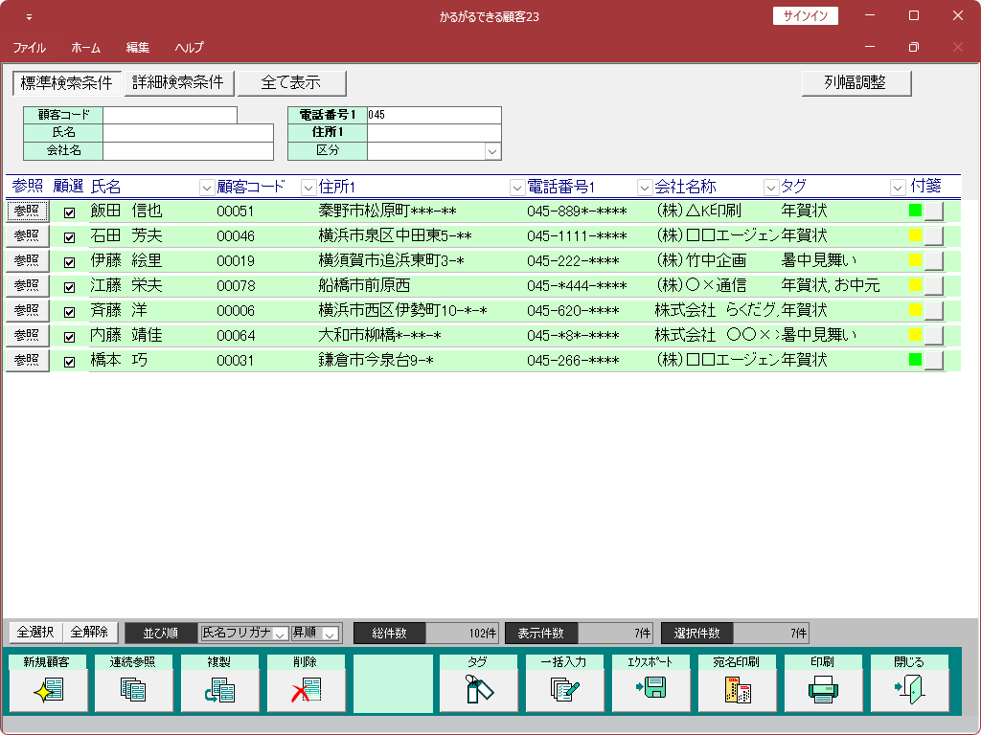Click sticky button for 橋本 巧 row

coord(933,360)
